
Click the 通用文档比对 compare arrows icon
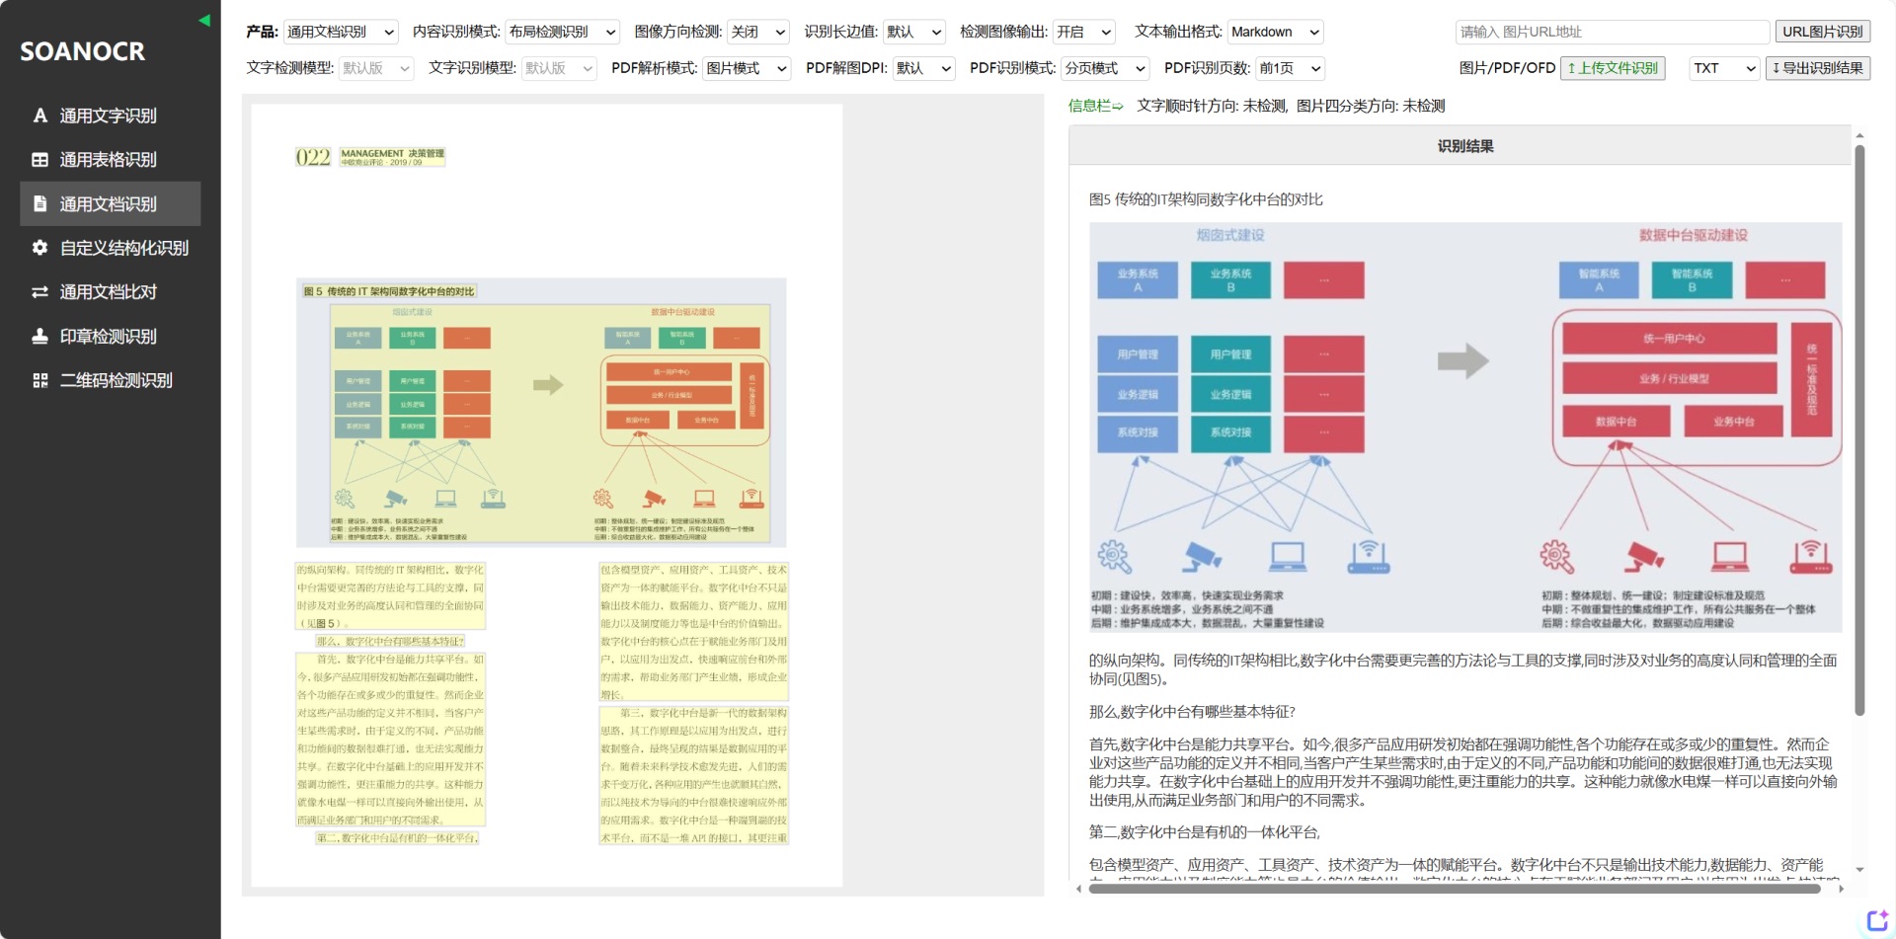coord(40,292)
